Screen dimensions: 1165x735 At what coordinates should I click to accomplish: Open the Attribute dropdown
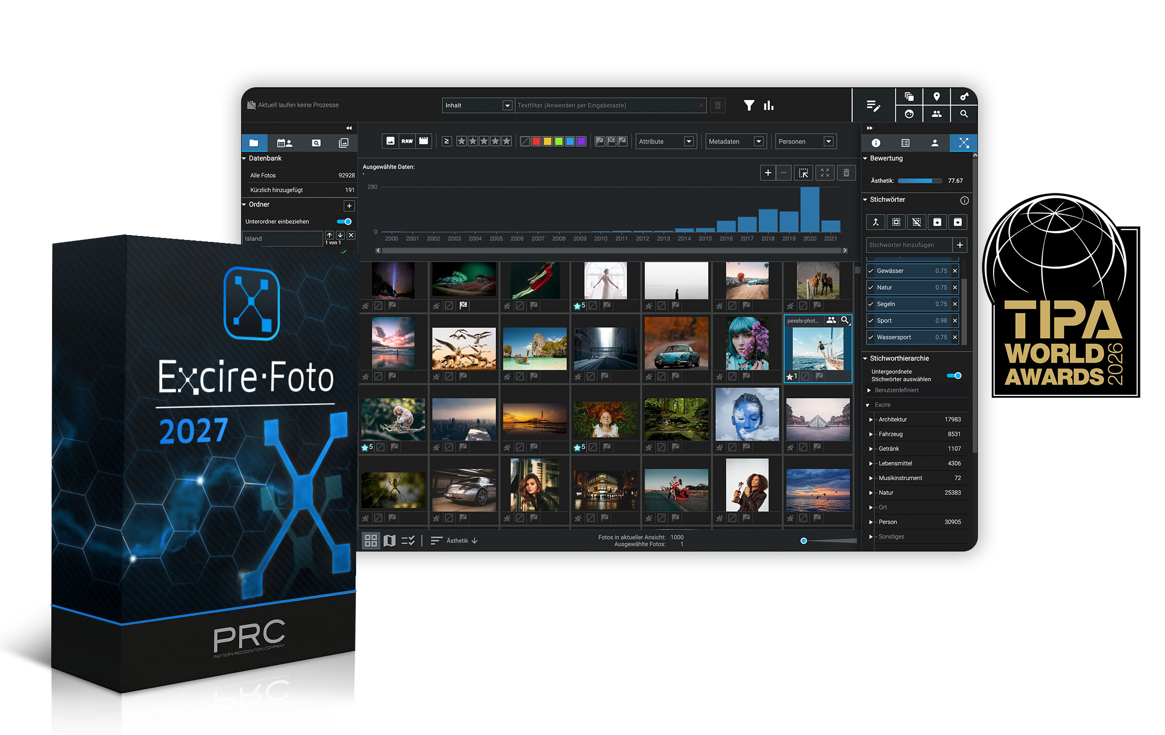[x=666, y=141]
